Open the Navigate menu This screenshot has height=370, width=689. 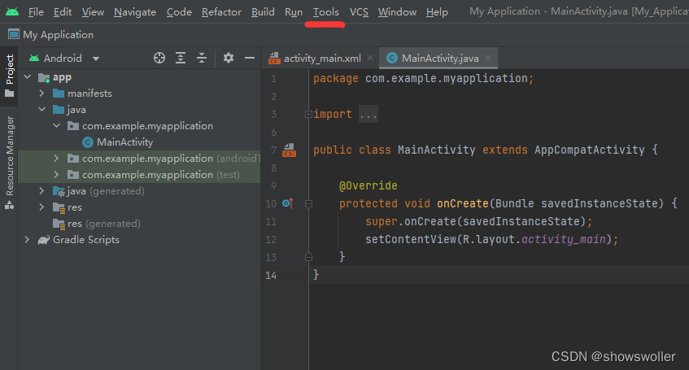pyautogui.click(x=135, y=12)
